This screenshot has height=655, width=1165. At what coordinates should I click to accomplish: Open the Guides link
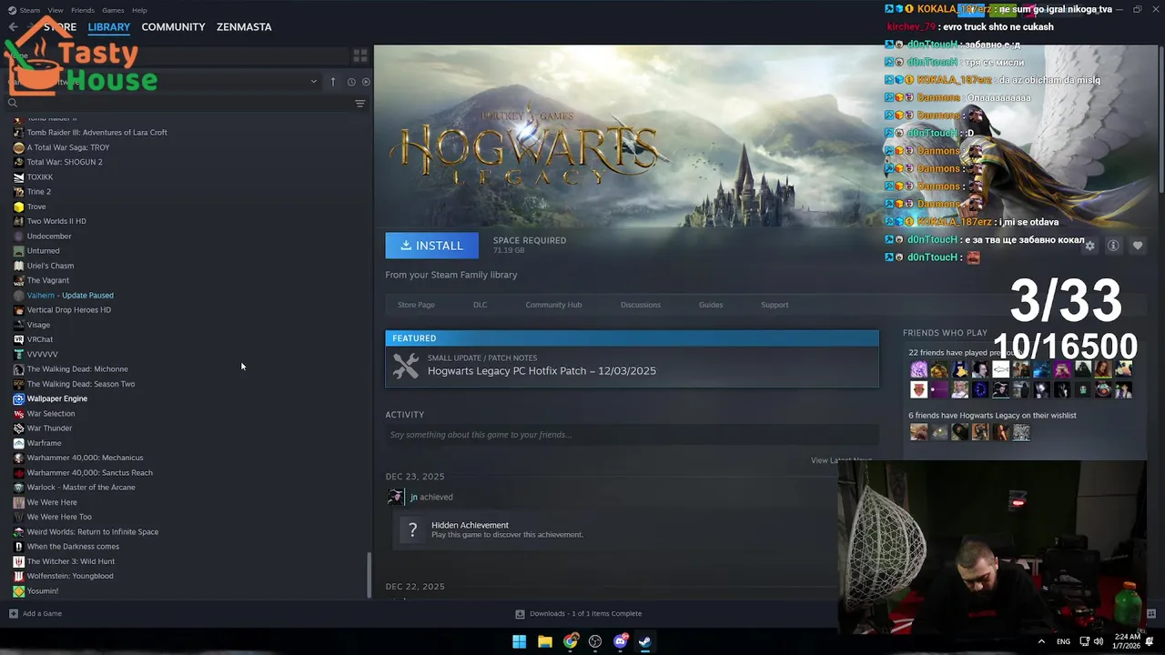tap(711, 305)
